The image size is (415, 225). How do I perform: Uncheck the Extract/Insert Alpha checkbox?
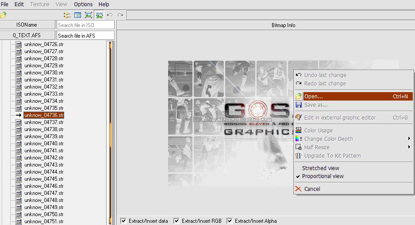(x=230, y=221)
